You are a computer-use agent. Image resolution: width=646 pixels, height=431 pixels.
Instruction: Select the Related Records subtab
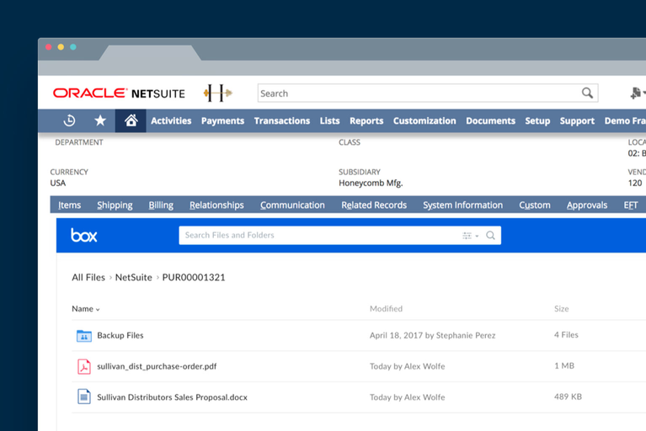tap(374, 205)
